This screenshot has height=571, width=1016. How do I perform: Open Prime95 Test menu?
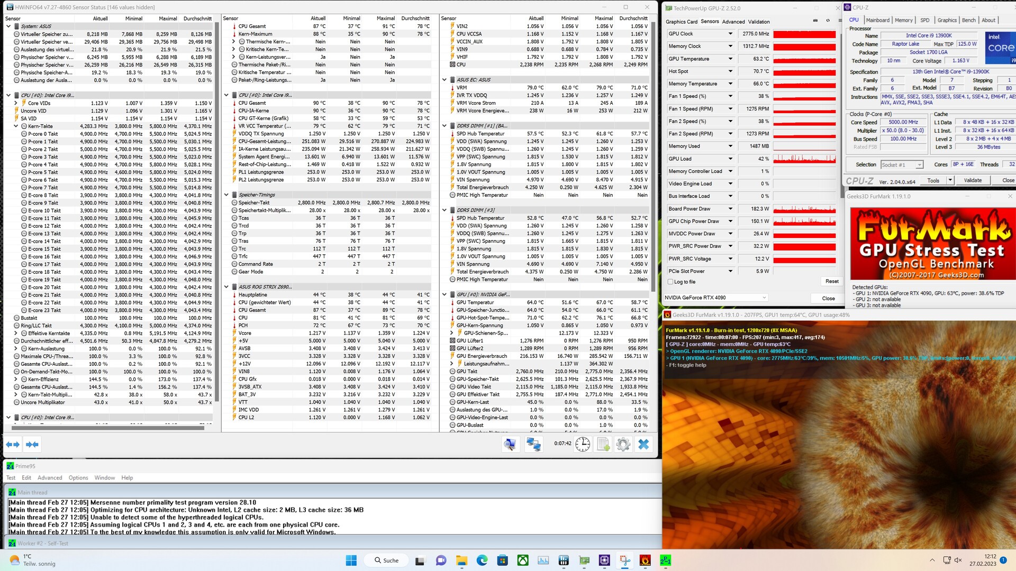(x=11, y=478)
